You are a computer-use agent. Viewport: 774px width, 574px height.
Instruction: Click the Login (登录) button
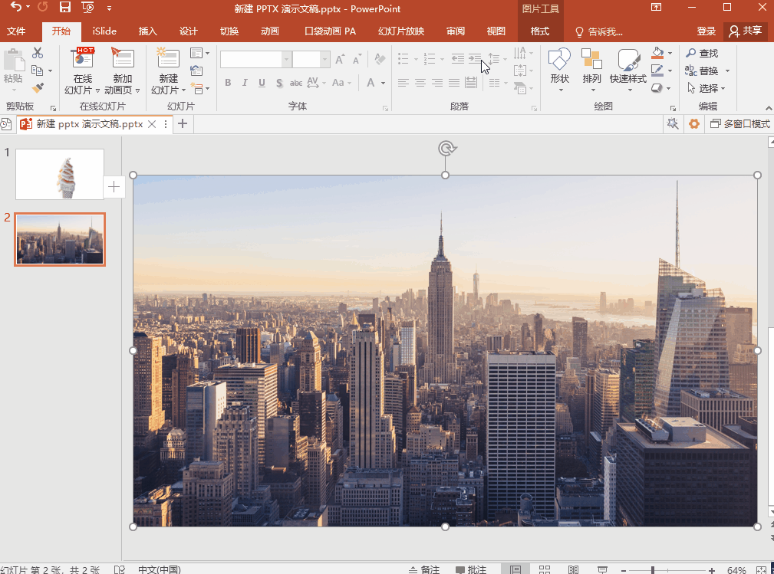pyautogui.click(x=706, y=31)
